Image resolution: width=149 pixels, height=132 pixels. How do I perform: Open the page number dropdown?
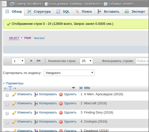pos(18,61)
